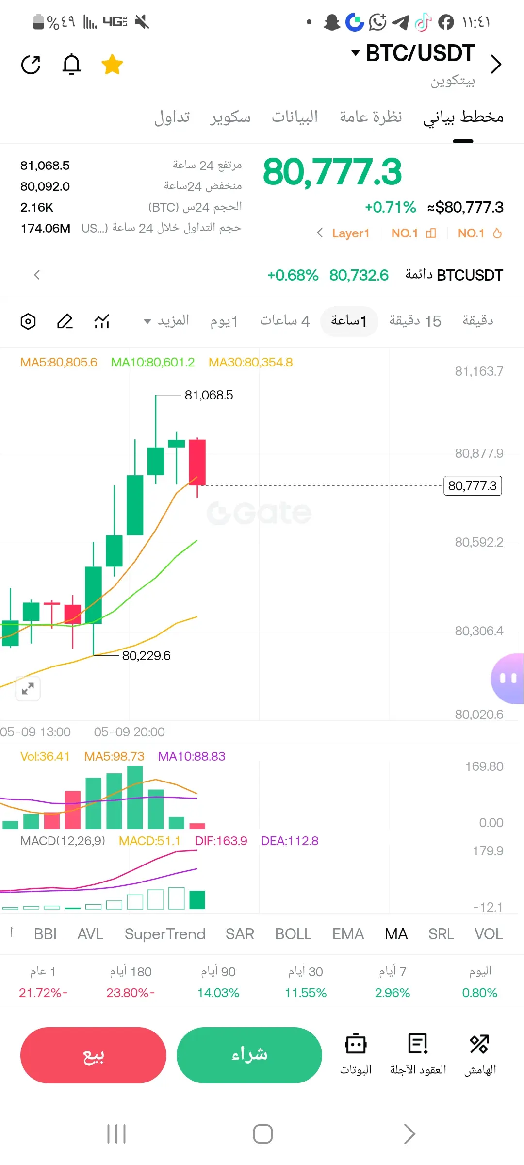Toggle the favorite star for BTC/USDT
The height and width of the screenshot is (1165, 524).
coord(112,65)
